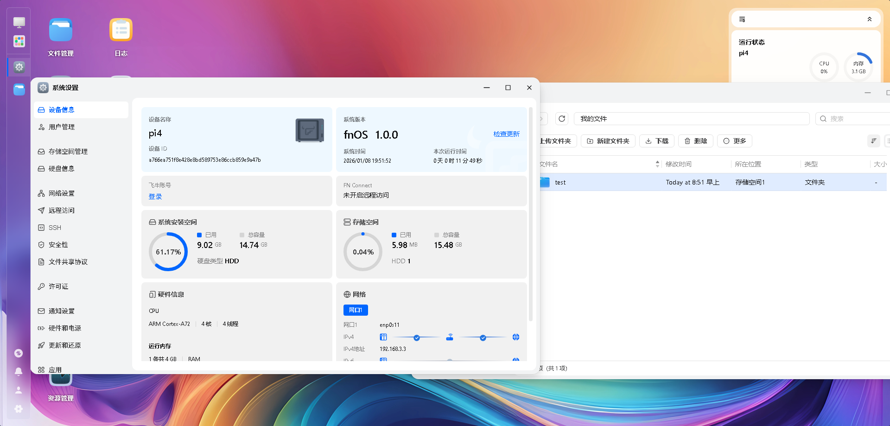This screenshot has width=890, height=426.
Task: Click the 检查更新 link
Action: (506, 134)
